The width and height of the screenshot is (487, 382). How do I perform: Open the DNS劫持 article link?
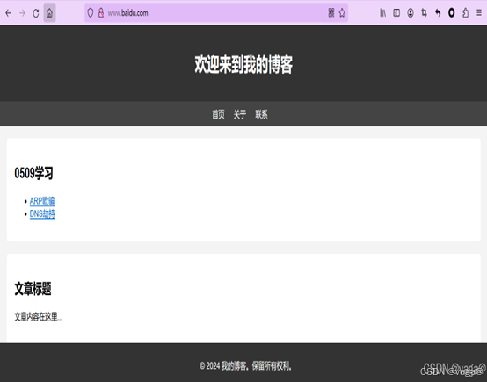tap(42, 213)
